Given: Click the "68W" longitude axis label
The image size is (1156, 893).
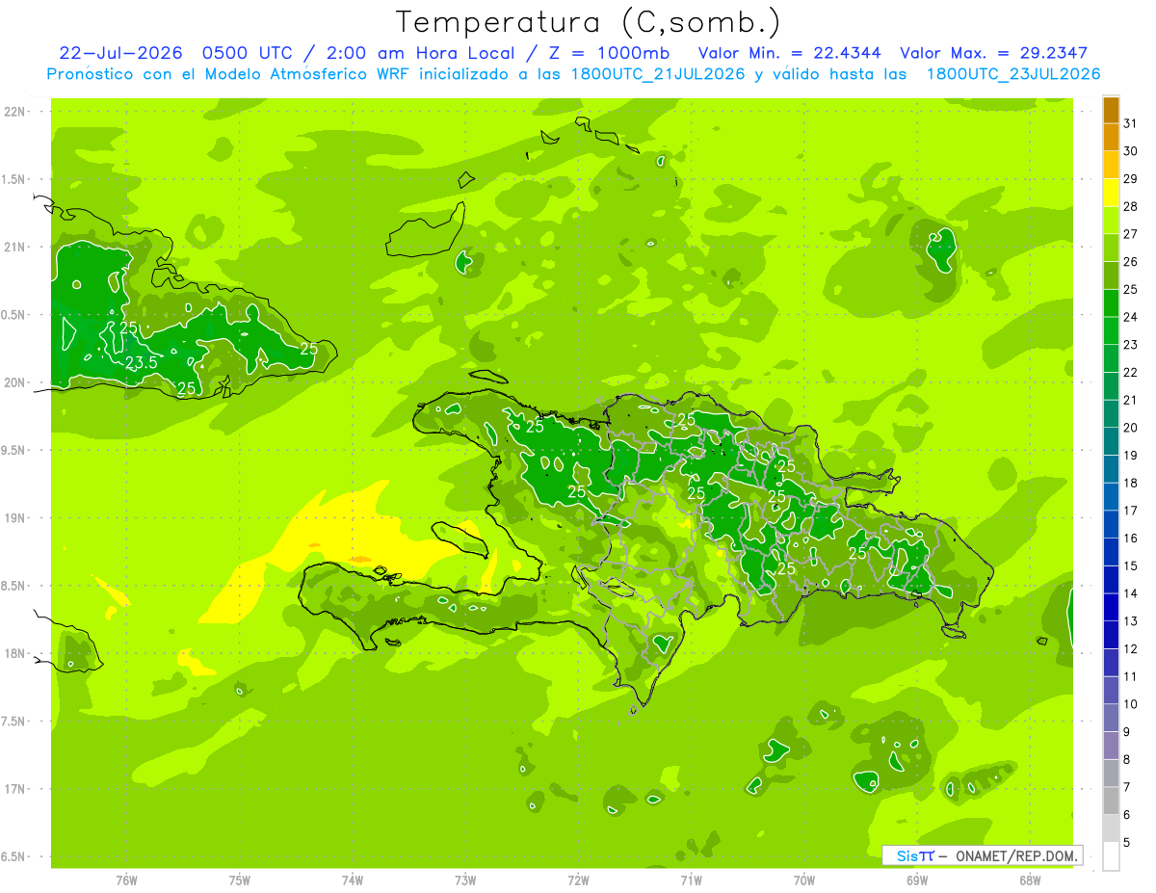Looking at the screenshot, I should (1030, 880).
